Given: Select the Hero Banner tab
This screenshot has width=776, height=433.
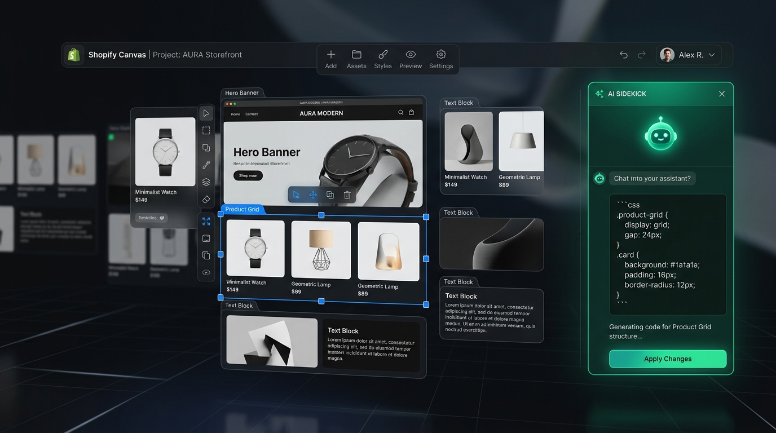Looking at the screenshot, I should click(242, 93).
